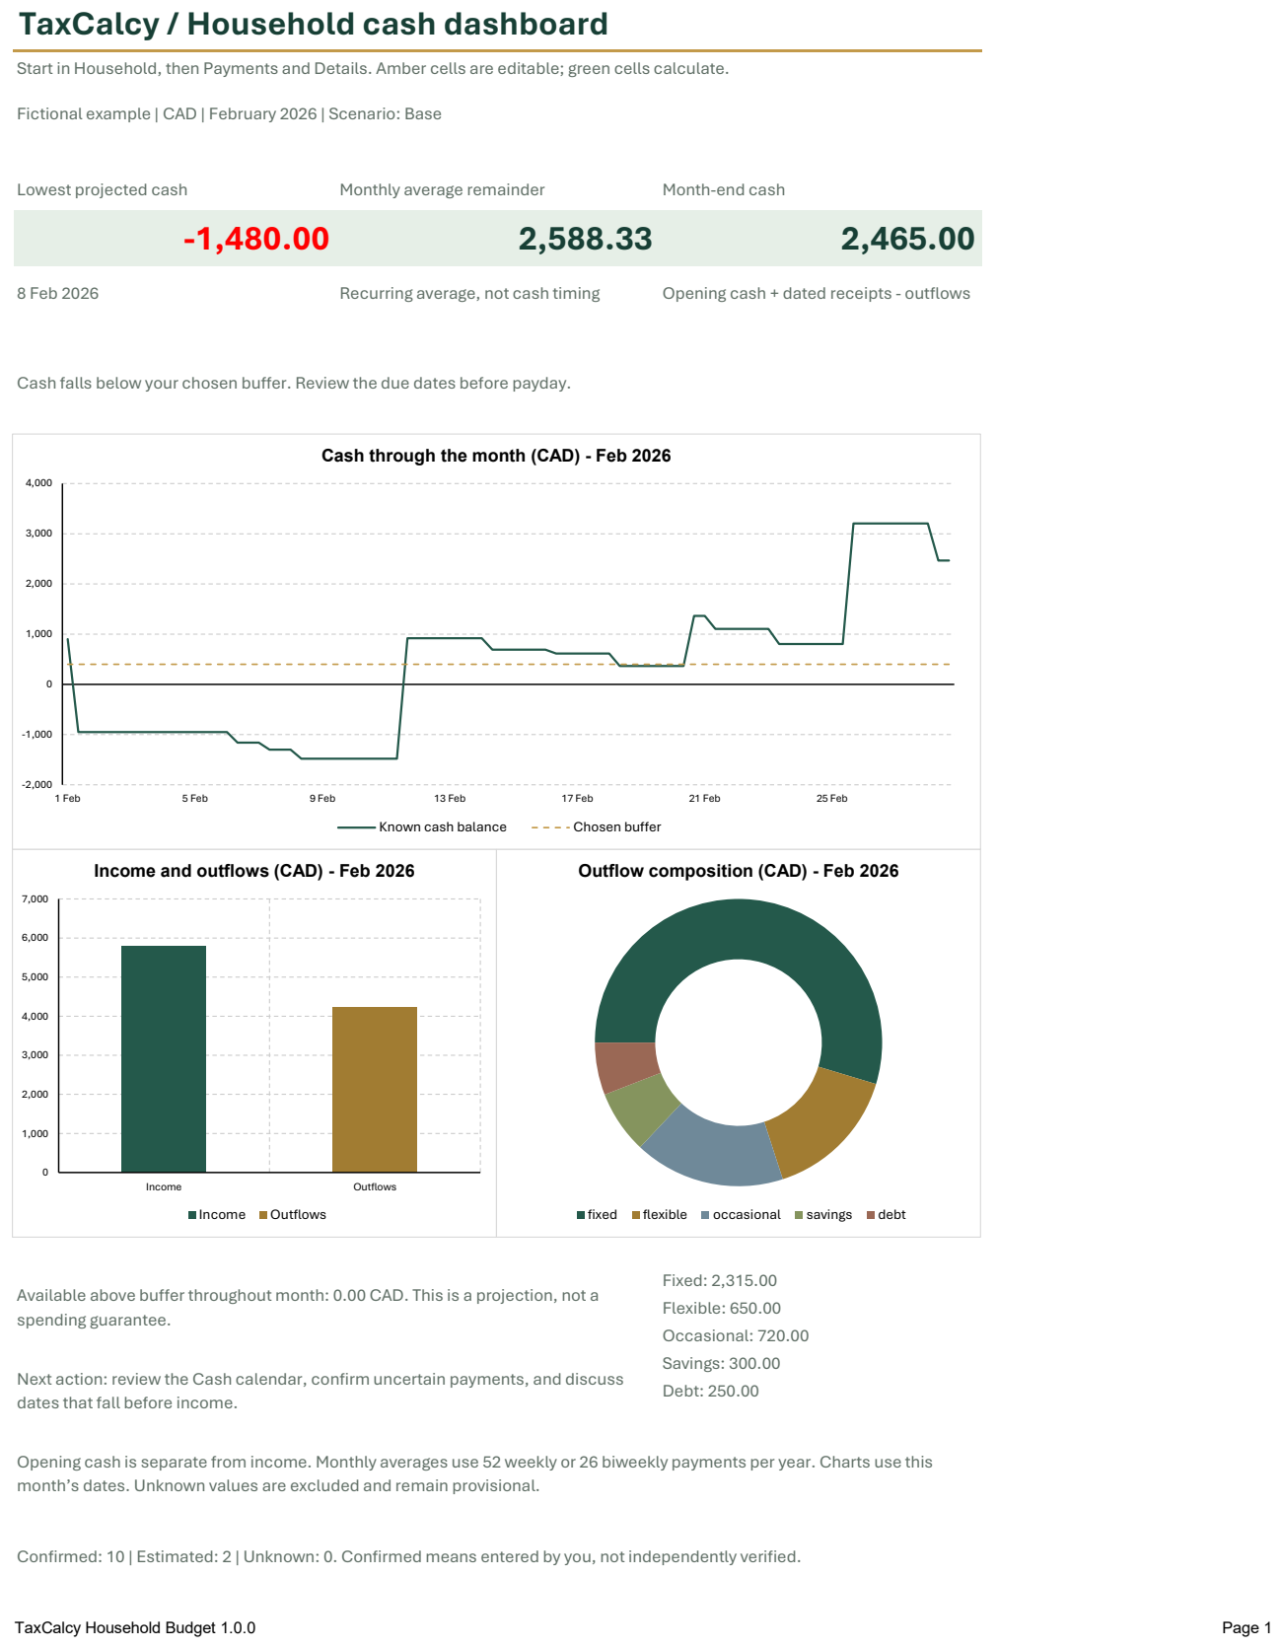Click the "Confirmed: 10 | Estimated: 2" status line
The height and width of the screenshot is (1649, 1282).
pos(409,1556)
